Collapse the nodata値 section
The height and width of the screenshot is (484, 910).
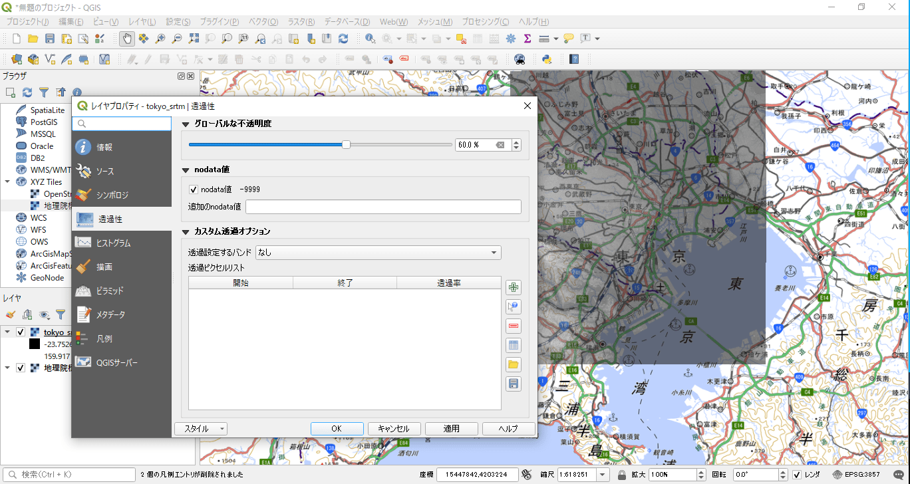[186, 170]
